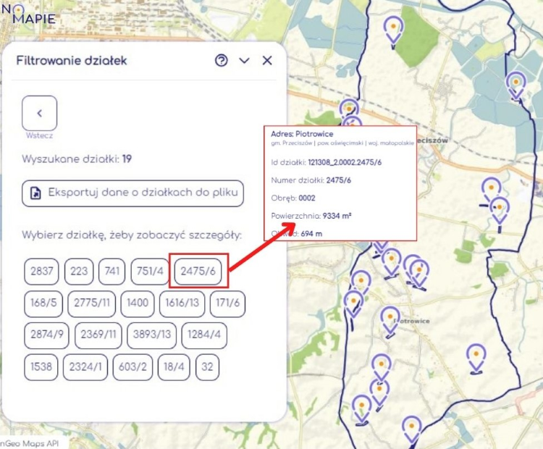The height and width of the screenshot is (449, 543).
Task: Select parcel 223
Action: 79,272
